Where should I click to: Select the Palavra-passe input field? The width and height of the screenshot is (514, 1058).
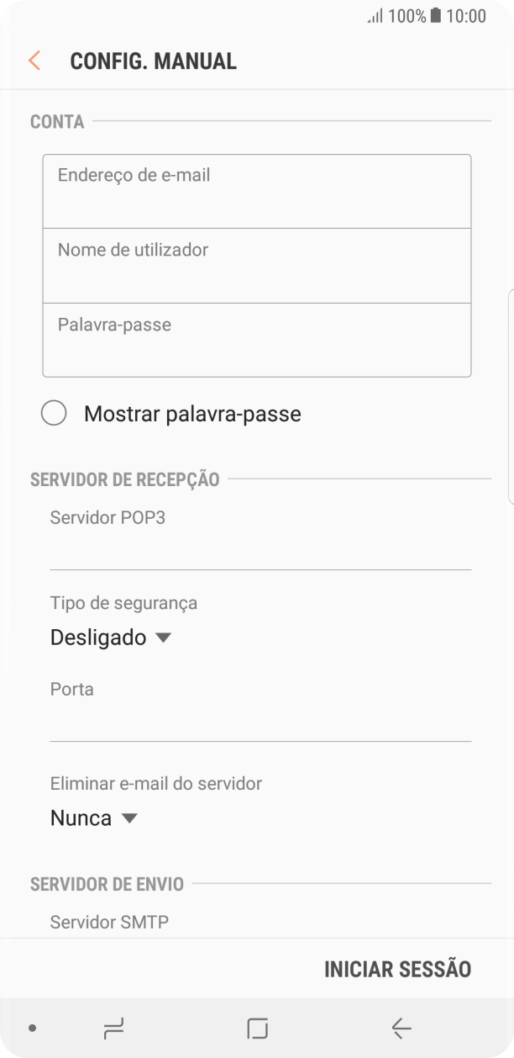click(256, 340)
